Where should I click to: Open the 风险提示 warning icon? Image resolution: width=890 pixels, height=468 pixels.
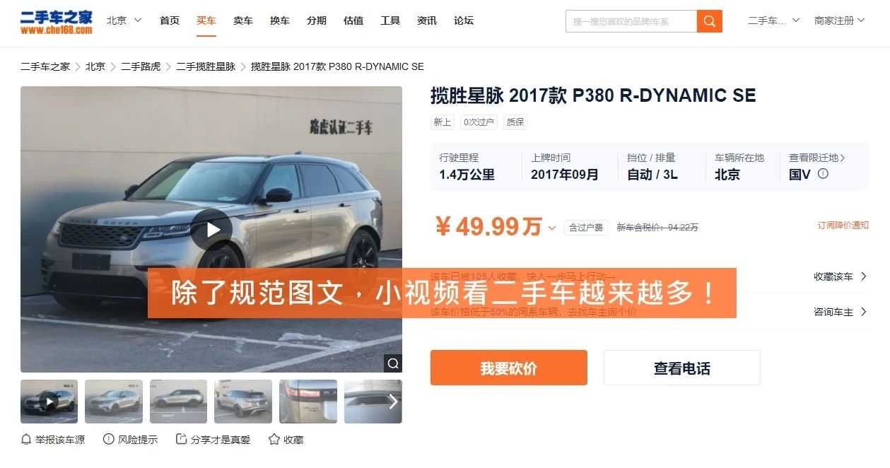(x=109, y=440)
